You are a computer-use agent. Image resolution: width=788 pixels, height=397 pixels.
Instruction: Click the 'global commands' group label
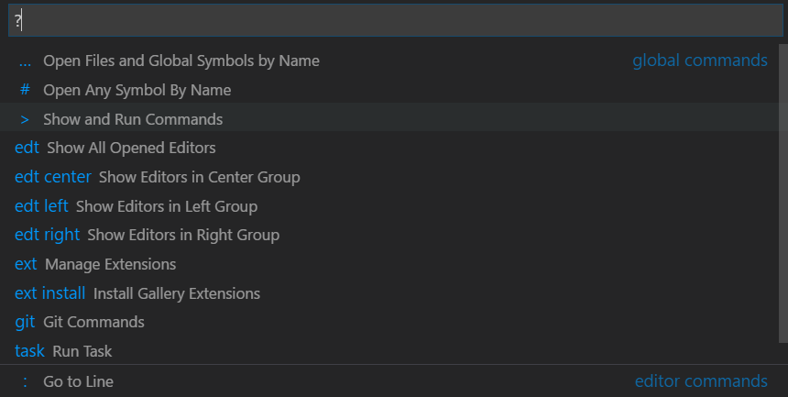pyautogui.click(x=700, y=61)
